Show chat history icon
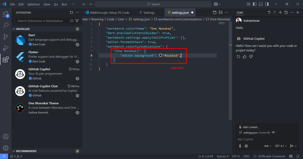 tap(286, 13)
